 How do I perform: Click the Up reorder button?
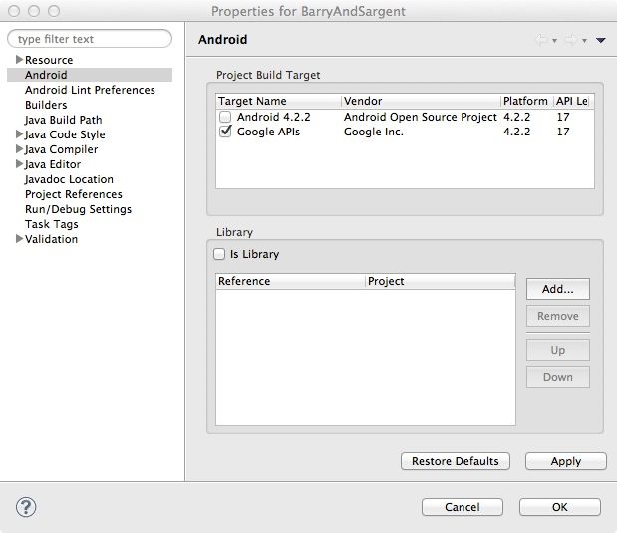point(558,350)
